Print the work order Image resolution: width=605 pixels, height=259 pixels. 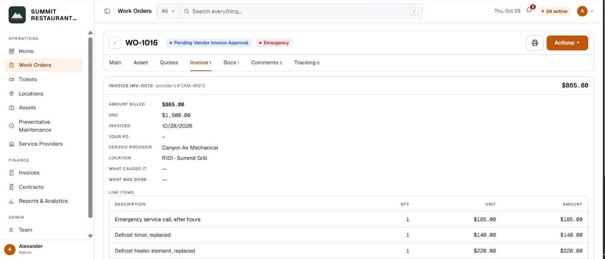[x=535, y=43]
